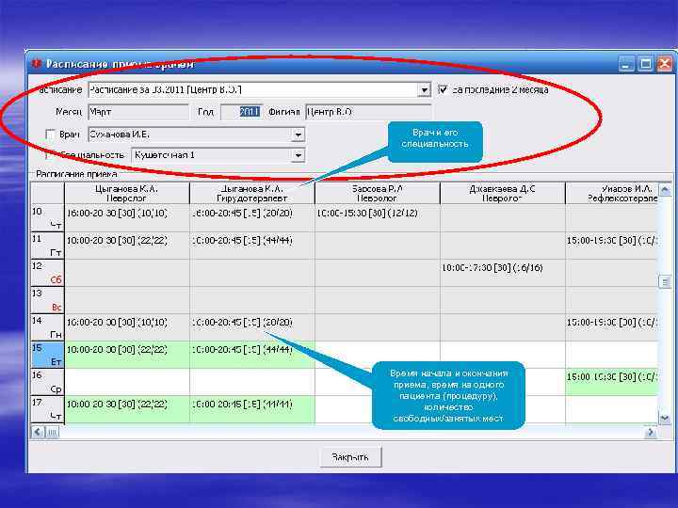Click the vertical scrollbar thumb of the grid
The height and width of the screenshot is (508, 678).
(x=665, y=281)
